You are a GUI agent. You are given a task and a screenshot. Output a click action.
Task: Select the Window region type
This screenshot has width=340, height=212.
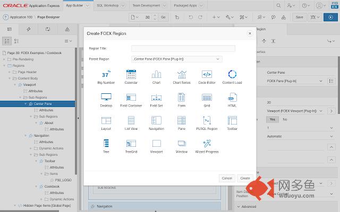[x=182, y=146]
